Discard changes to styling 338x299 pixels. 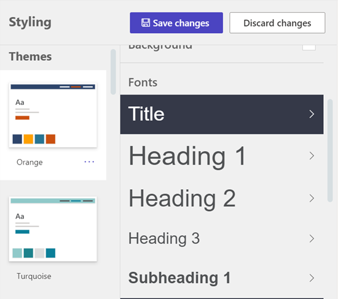click(277, 23)
